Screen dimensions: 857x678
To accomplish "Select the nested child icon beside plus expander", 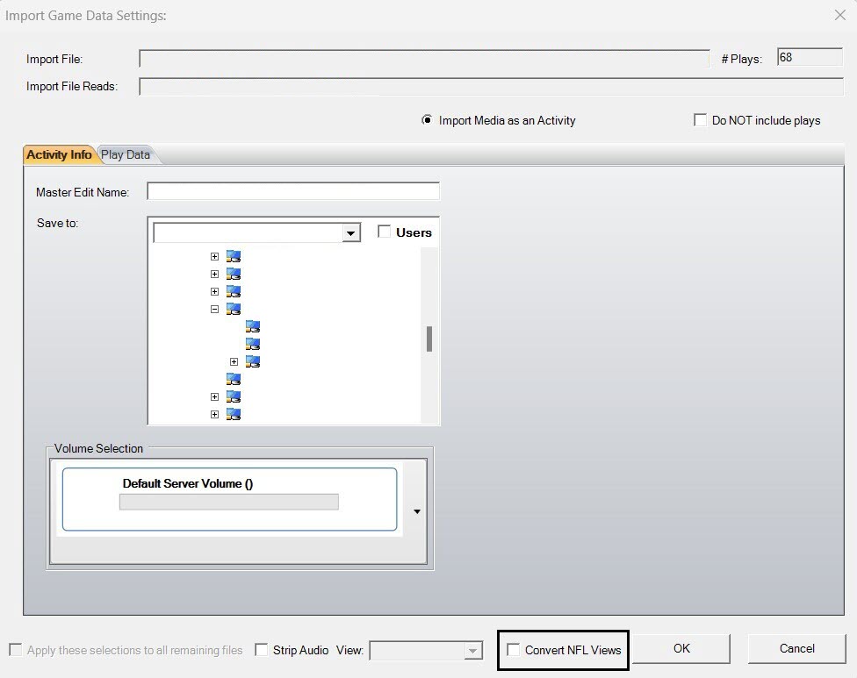I will 253,361.
